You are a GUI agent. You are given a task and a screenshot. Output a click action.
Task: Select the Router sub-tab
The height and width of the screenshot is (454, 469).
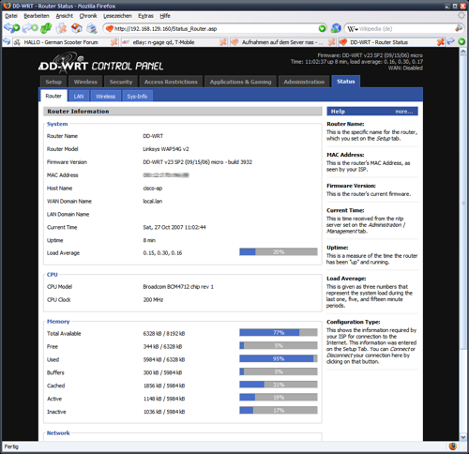coord(53,96)
